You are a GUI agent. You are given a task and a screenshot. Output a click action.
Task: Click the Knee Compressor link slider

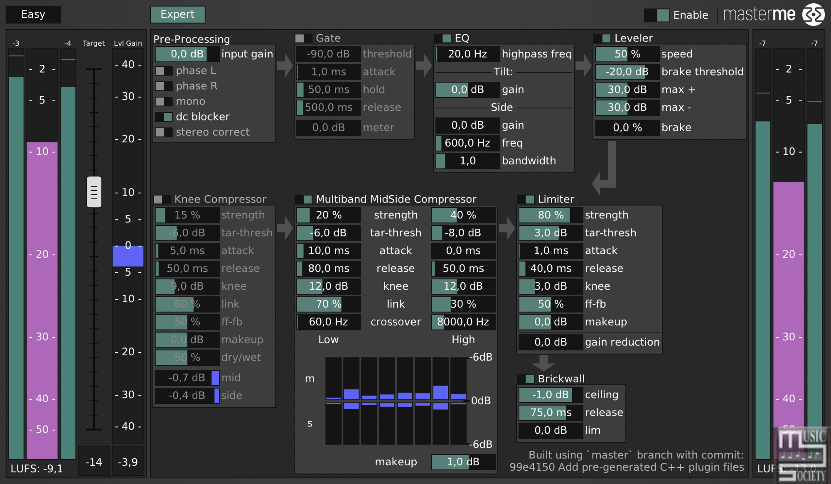(187, 304)
